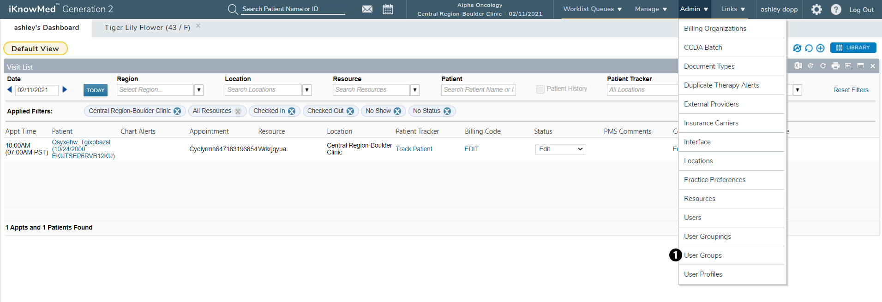Print the visit list

pos(835,66)
